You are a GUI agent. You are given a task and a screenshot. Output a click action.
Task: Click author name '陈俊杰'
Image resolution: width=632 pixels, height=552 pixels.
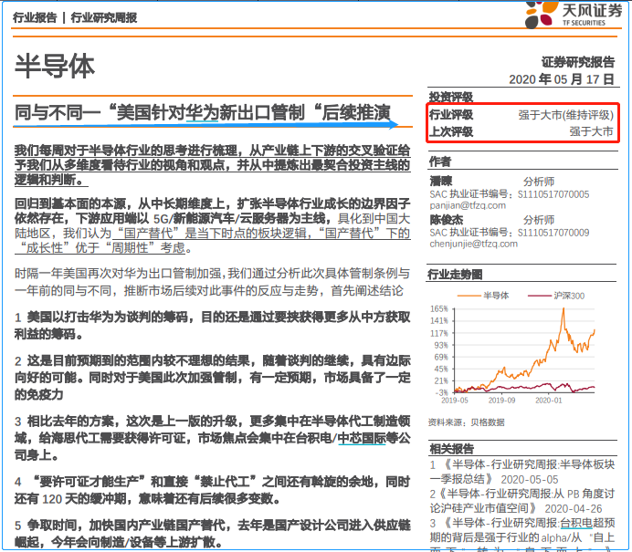point(447,220)
